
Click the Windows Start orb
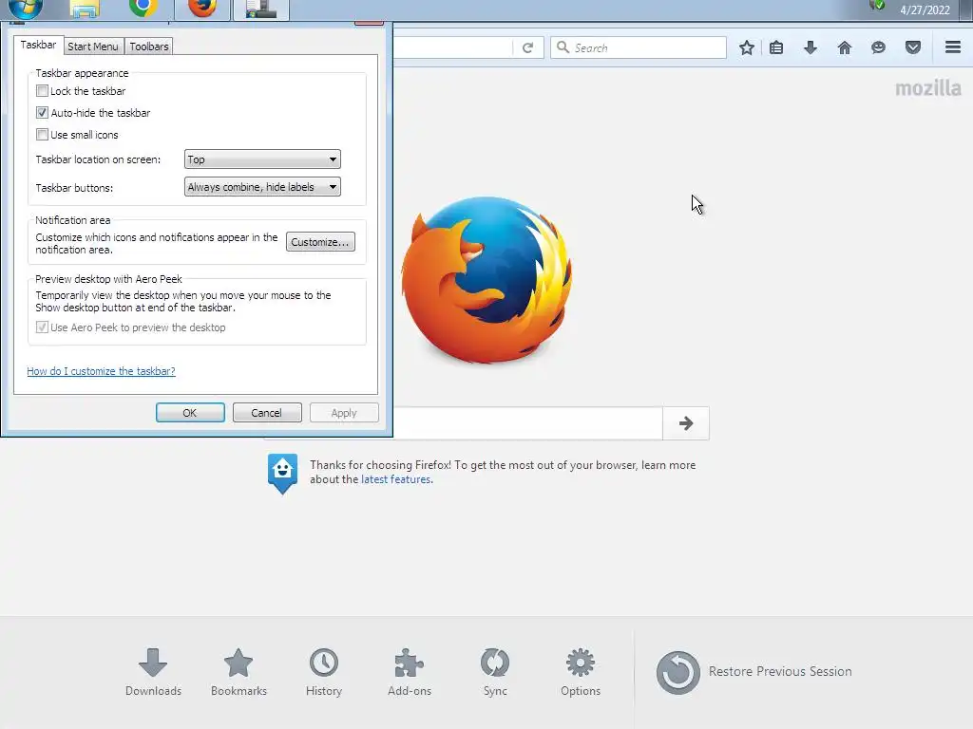click(x=26, y=8)
